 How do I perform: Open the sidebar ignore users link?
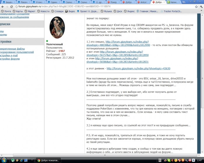point(17,52)
